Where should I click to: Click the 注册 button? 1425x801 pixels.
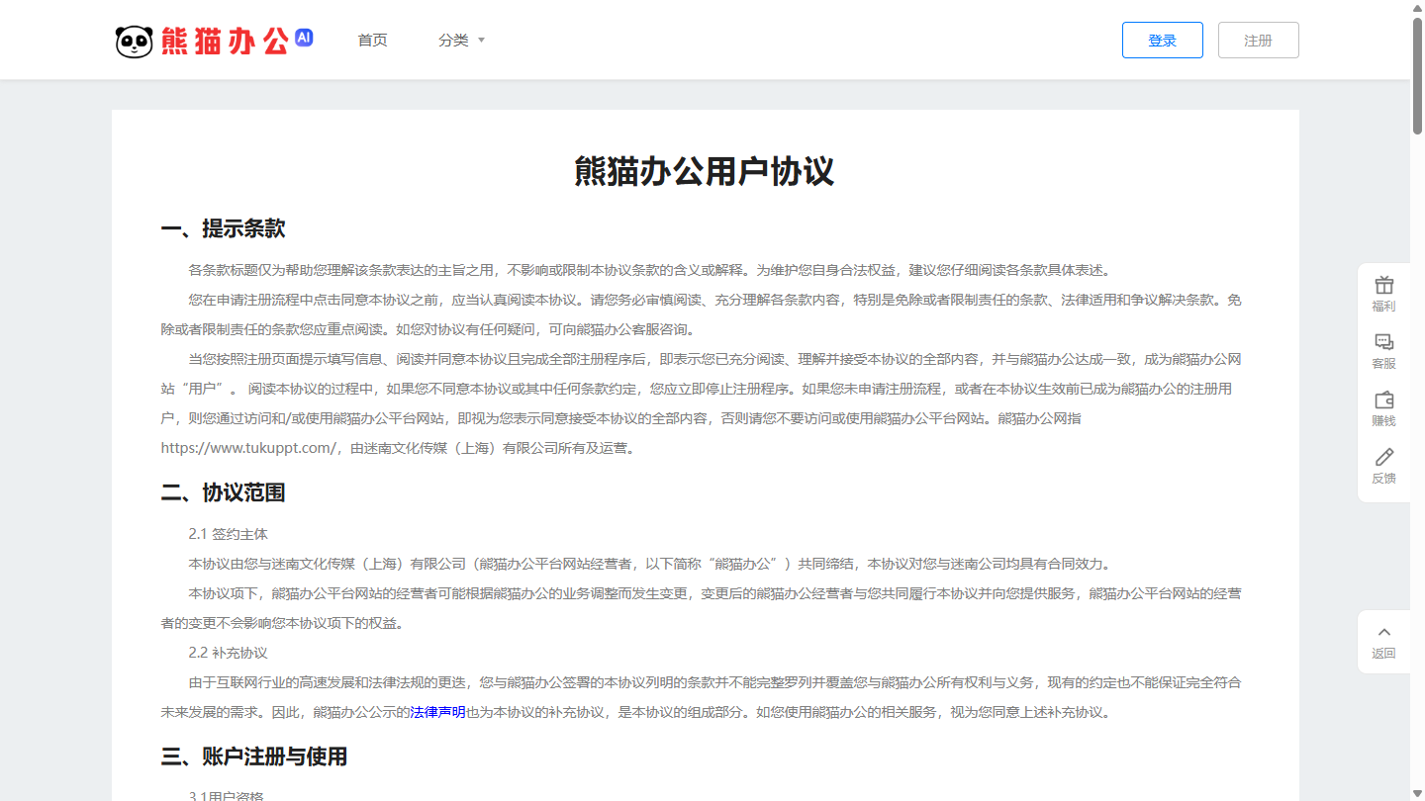(x=1259, y=40)
